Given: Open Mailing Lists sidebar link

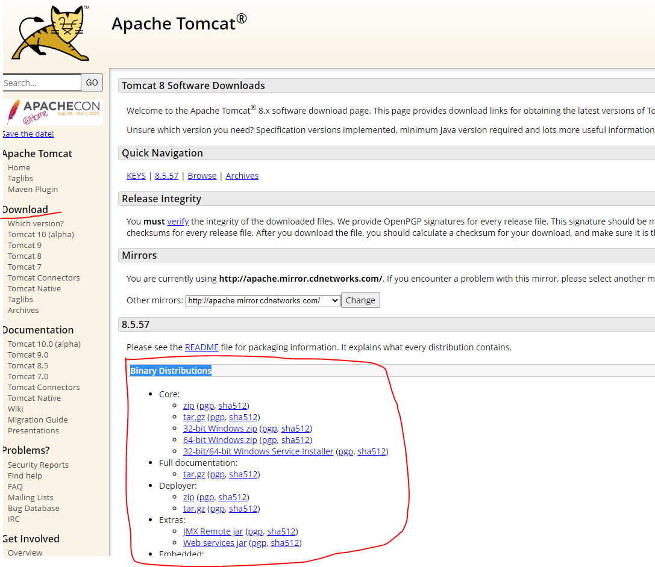Looking at the screenshot, I should coord(31,497).
